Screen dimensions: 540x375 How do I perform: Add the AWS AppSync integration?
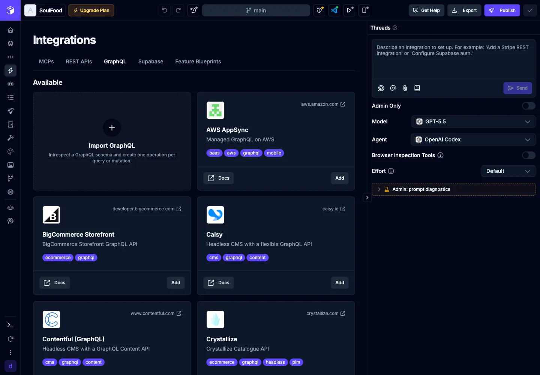340,178
